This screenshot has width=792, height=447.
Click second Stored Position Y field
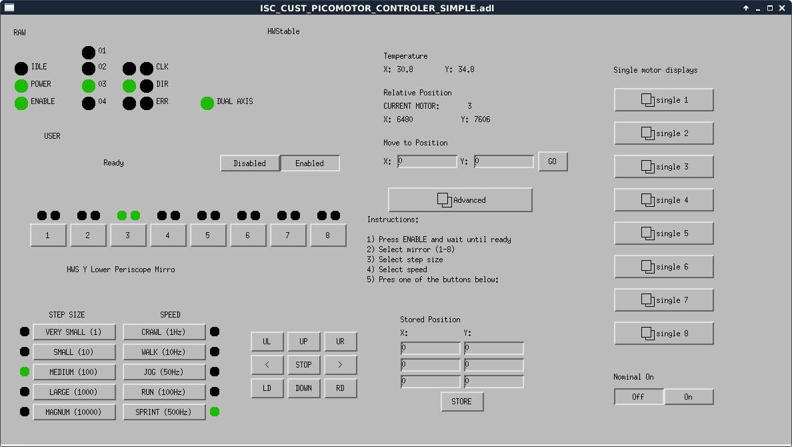point(494,365)
